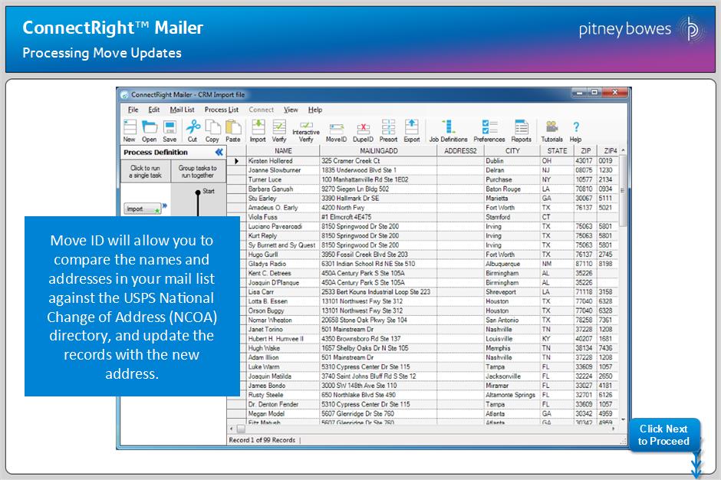Screen dimensions: 721x480
Task: Sort by the CITY column header
Action: (512, 151)
